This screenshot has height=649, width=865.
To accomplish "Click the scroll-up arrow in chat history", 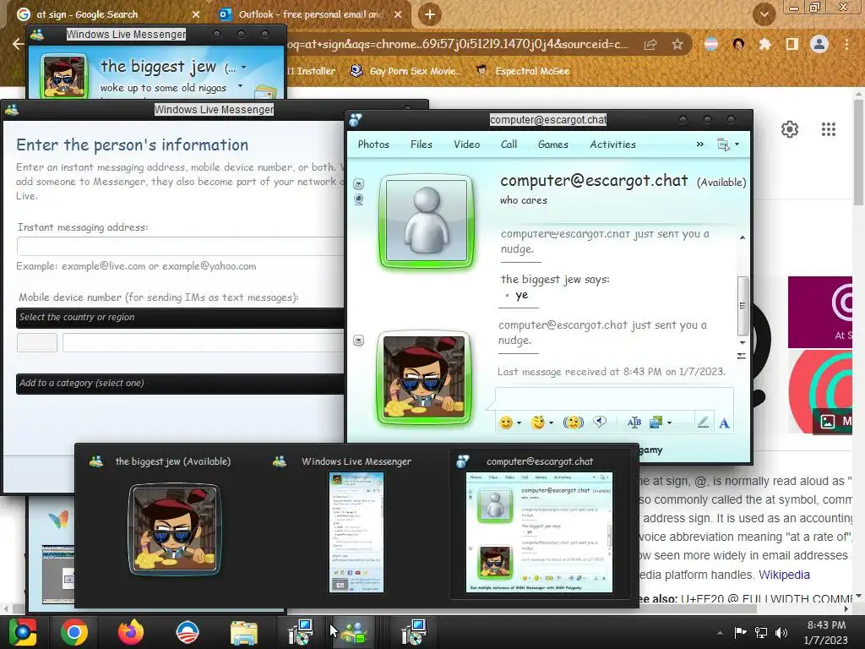I will point(743,237).
